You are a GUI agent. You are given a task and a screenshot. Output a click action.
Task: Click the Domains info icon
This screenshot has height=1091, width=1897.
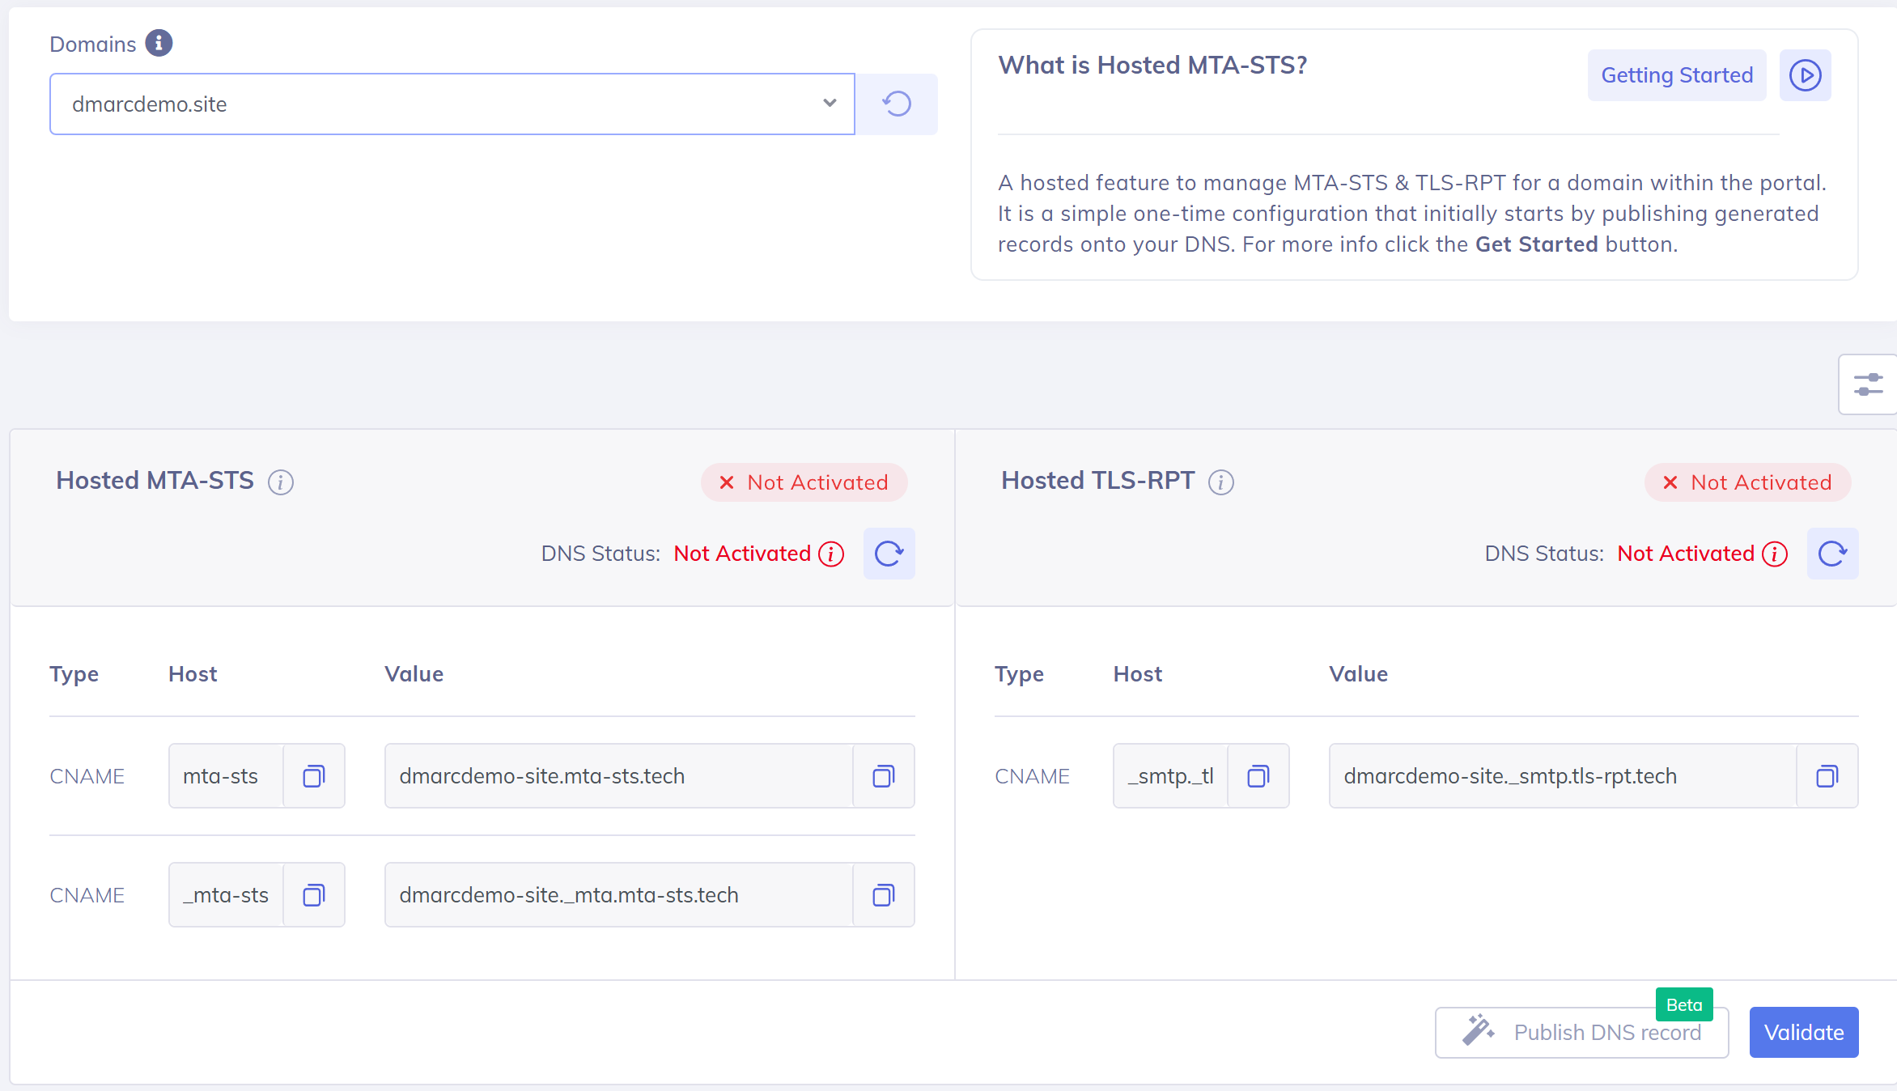tap(159, 43)
